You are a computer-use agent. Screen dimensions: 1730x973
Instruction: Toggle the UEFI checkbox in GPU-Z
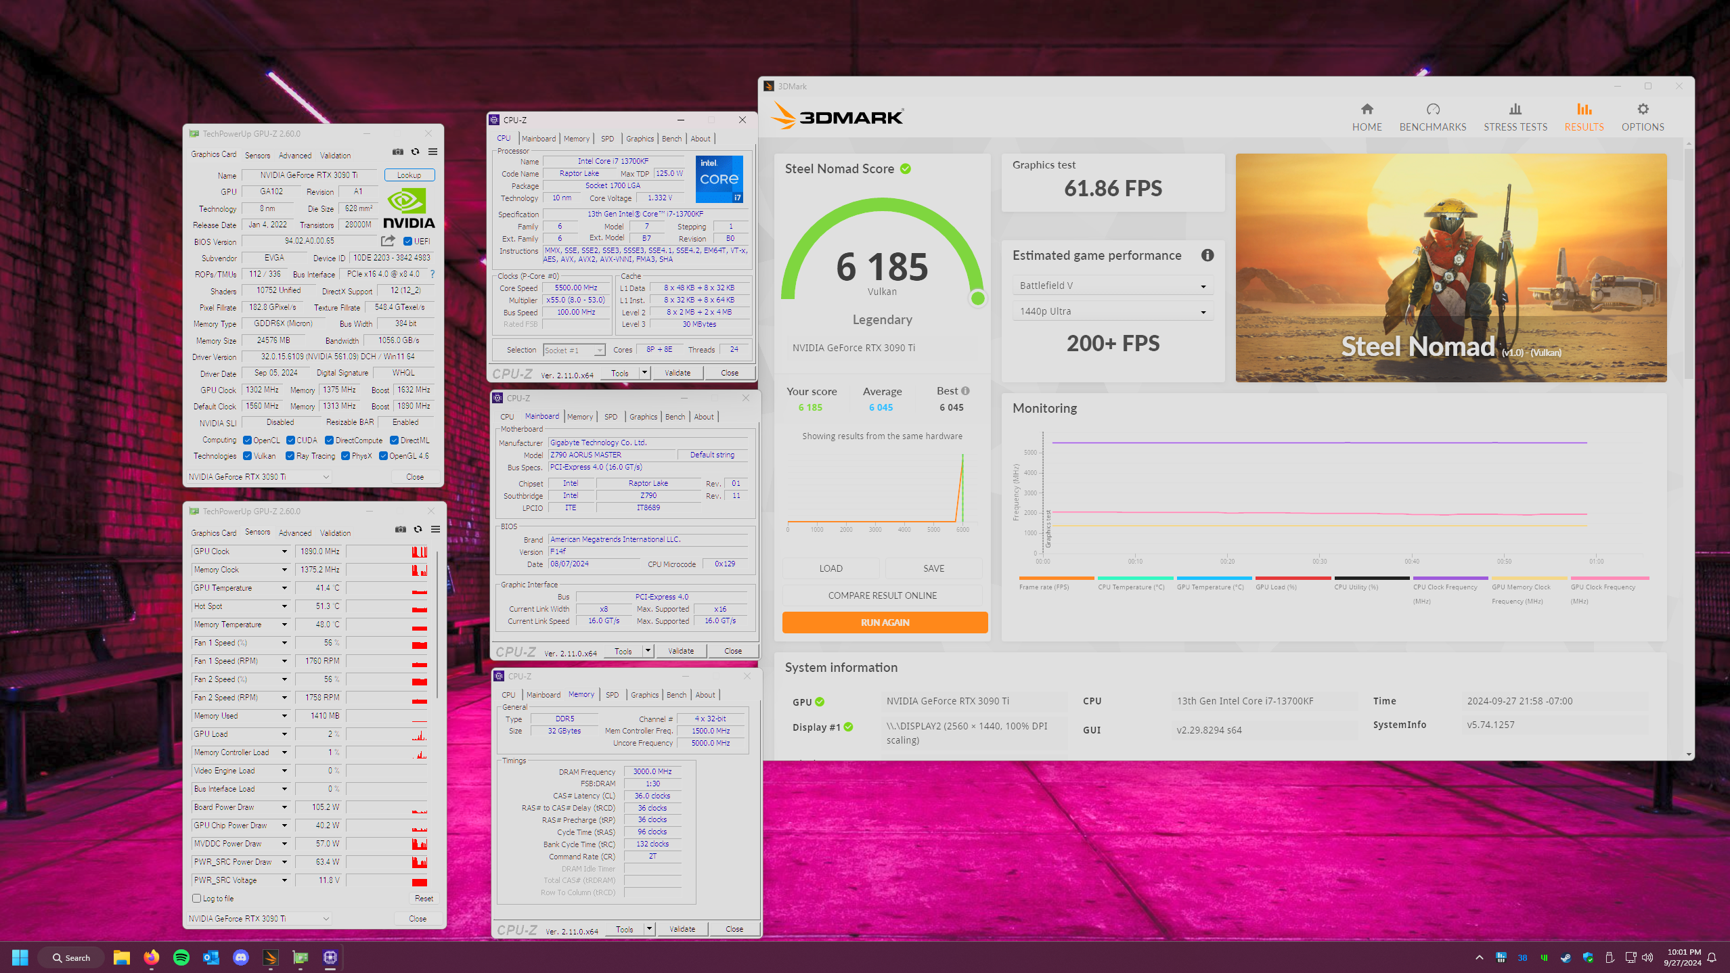tap(407, 241)
